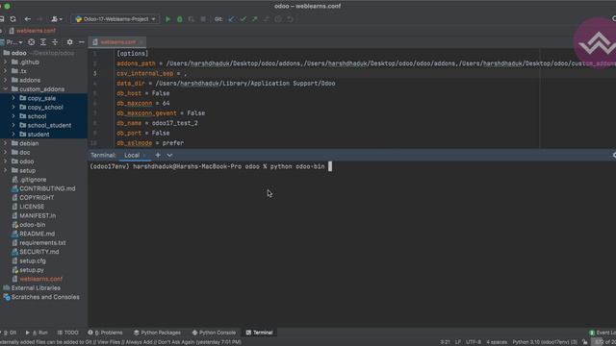Select weblearns.conf in project tree

(40, 279)
